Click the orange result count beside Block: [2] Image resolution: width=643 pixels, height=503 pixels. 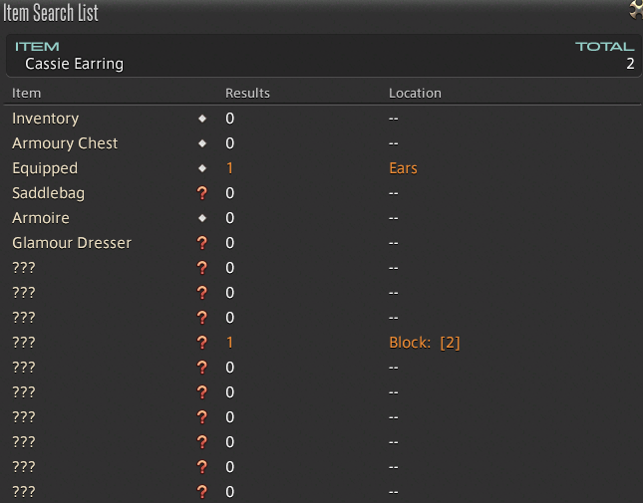pyautogui.click(x=229, y=343)
